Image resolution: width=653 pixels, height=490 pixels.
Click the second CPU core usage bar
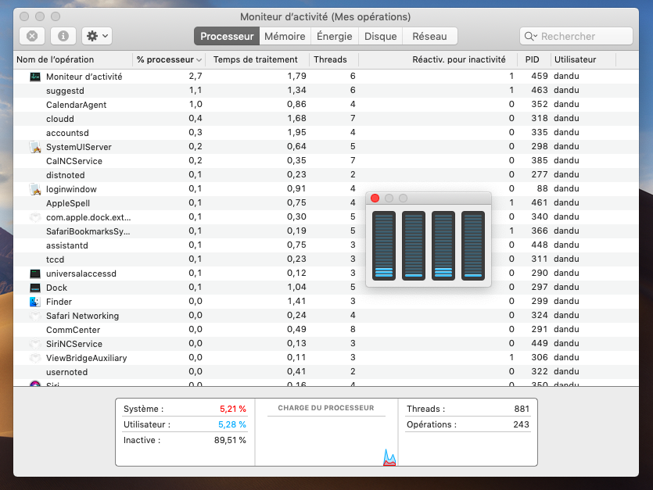click(x=414, y=245)
